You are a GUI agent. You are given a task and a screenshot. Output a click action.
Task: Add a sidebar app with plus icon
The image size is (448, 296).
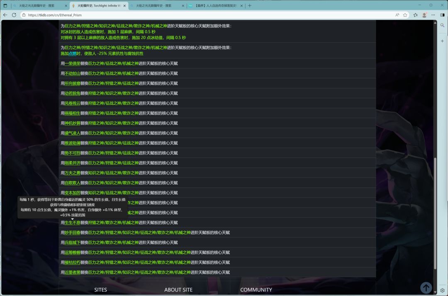(442, 41)
